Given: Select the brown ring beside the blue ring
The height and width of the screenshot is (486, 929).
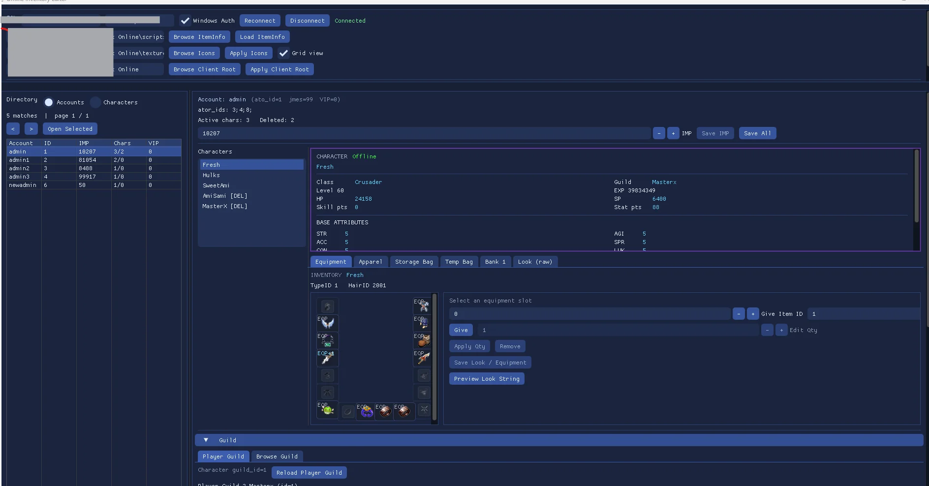Looking at the screenshot, I should [385, 411].
